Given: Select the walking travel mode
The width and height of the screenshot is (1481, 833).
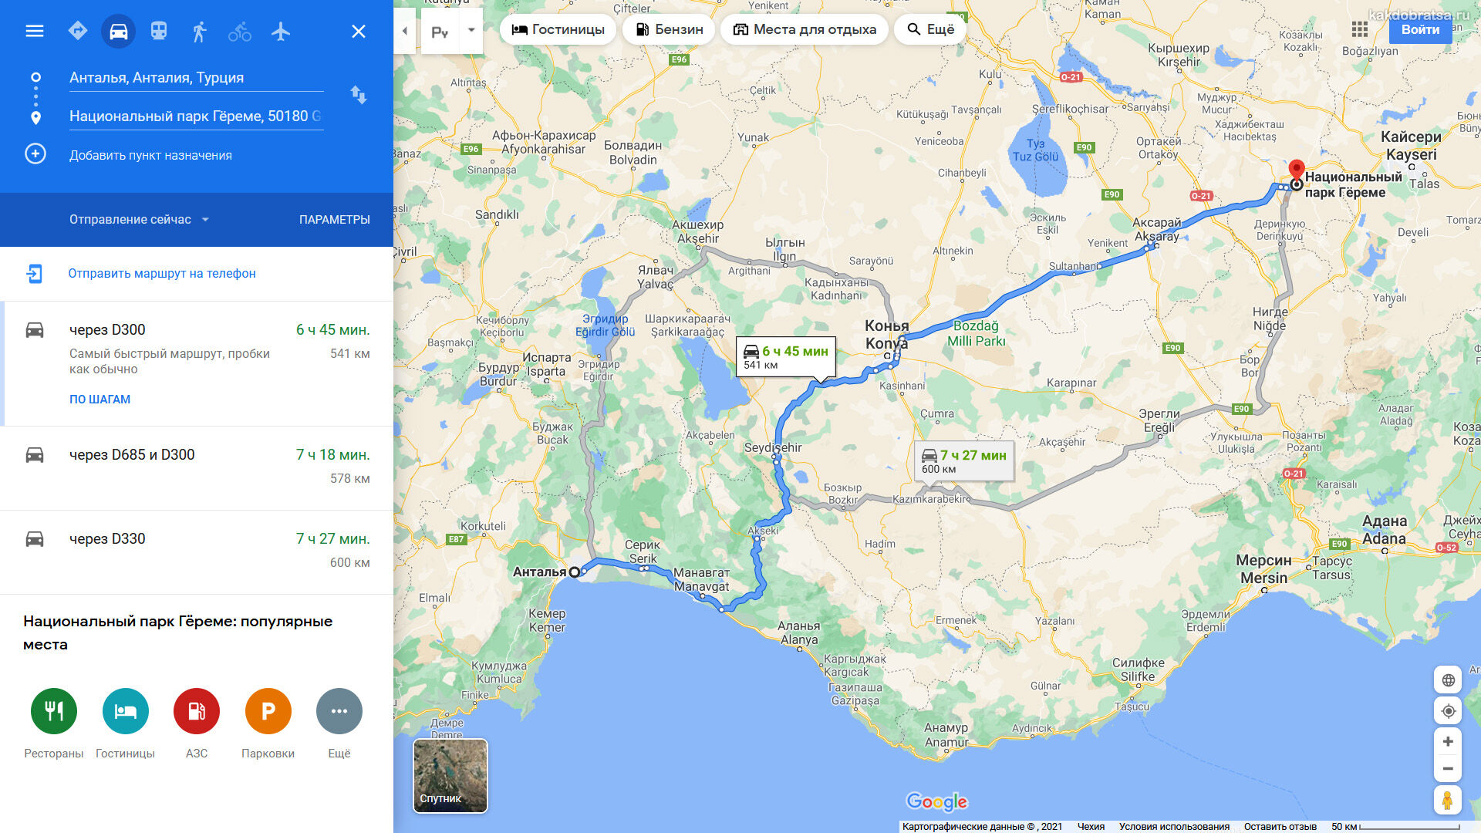Looking at the screenshot, I should [x=199, y=31].
